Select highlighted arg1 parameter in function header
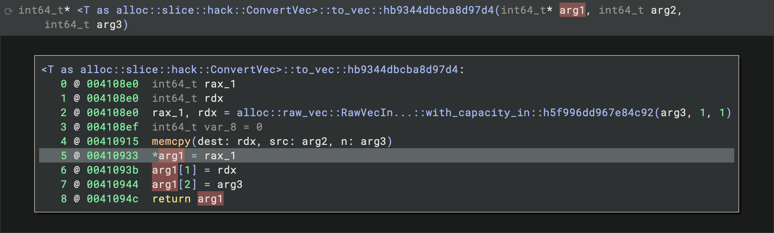This screenshot has height=233, width=774. (572, 10)
